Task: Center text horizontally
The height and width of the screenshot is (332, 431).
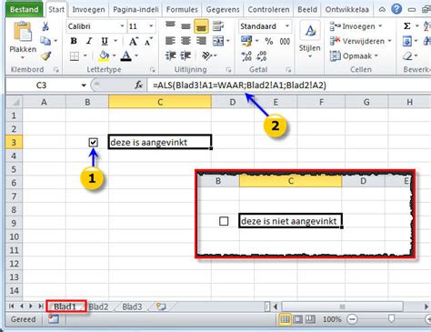Action: tap(185, 41)
